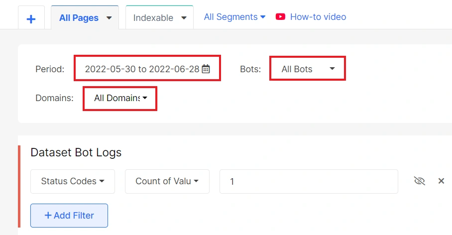Open the All Bots dropdown
The image size is (452, 235).
tap(308, 68)
